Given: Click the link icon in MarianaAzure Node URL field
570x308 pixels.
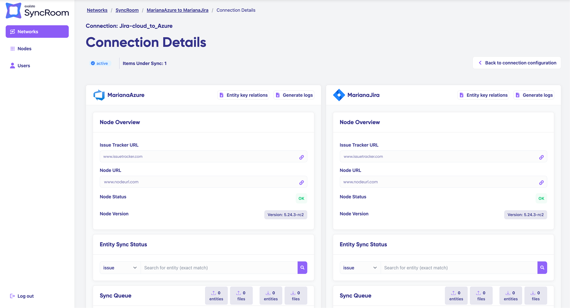Looking at the screenshot, I should pos(301,182).
